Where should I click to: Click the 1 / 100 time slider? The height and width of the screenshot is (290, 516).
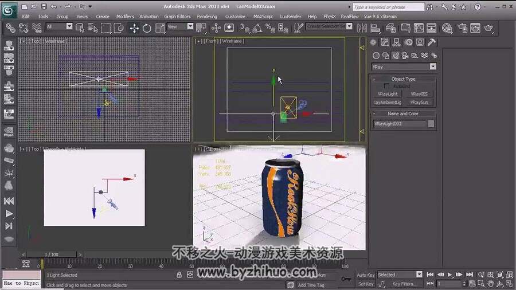pos(52,254)
